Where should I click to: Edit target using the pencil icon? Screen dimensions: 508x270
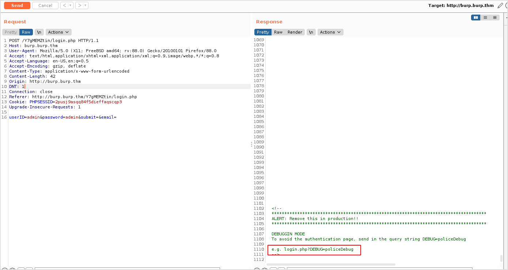coord(500,5)
